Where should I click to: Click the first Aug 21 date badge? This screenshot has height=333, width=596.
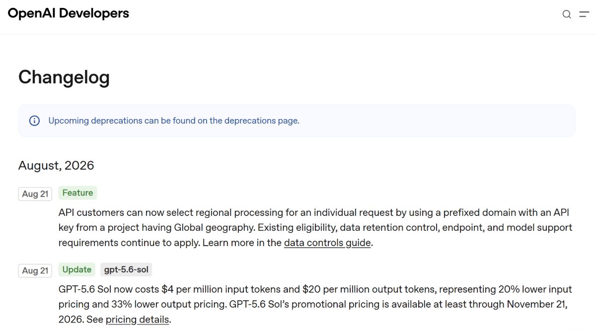pos(35,194)
